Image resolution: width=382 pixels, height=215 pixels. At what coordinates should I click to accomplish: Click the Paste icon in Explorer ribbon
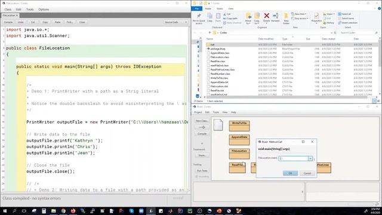(x=218, y=17)
